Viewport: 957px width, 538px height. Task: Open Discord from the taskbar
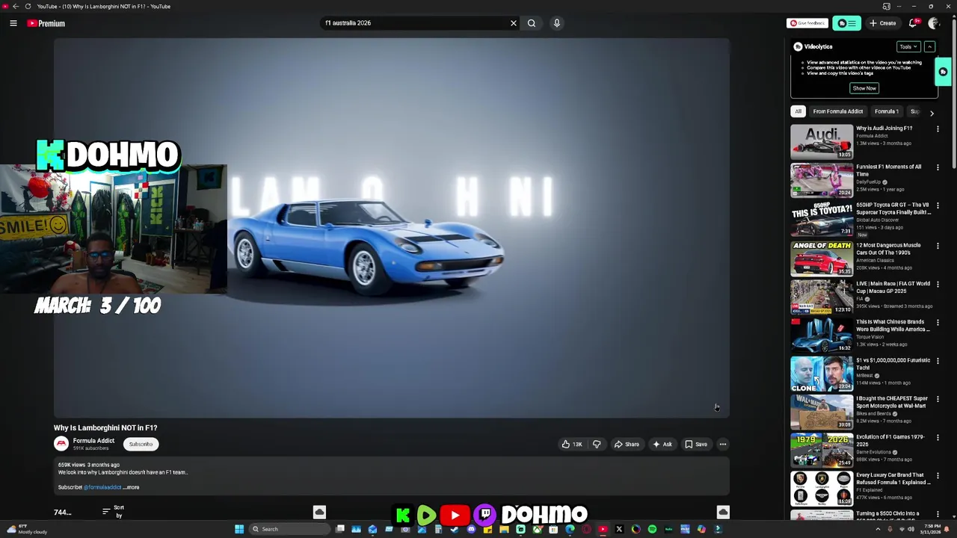point(471,529)
